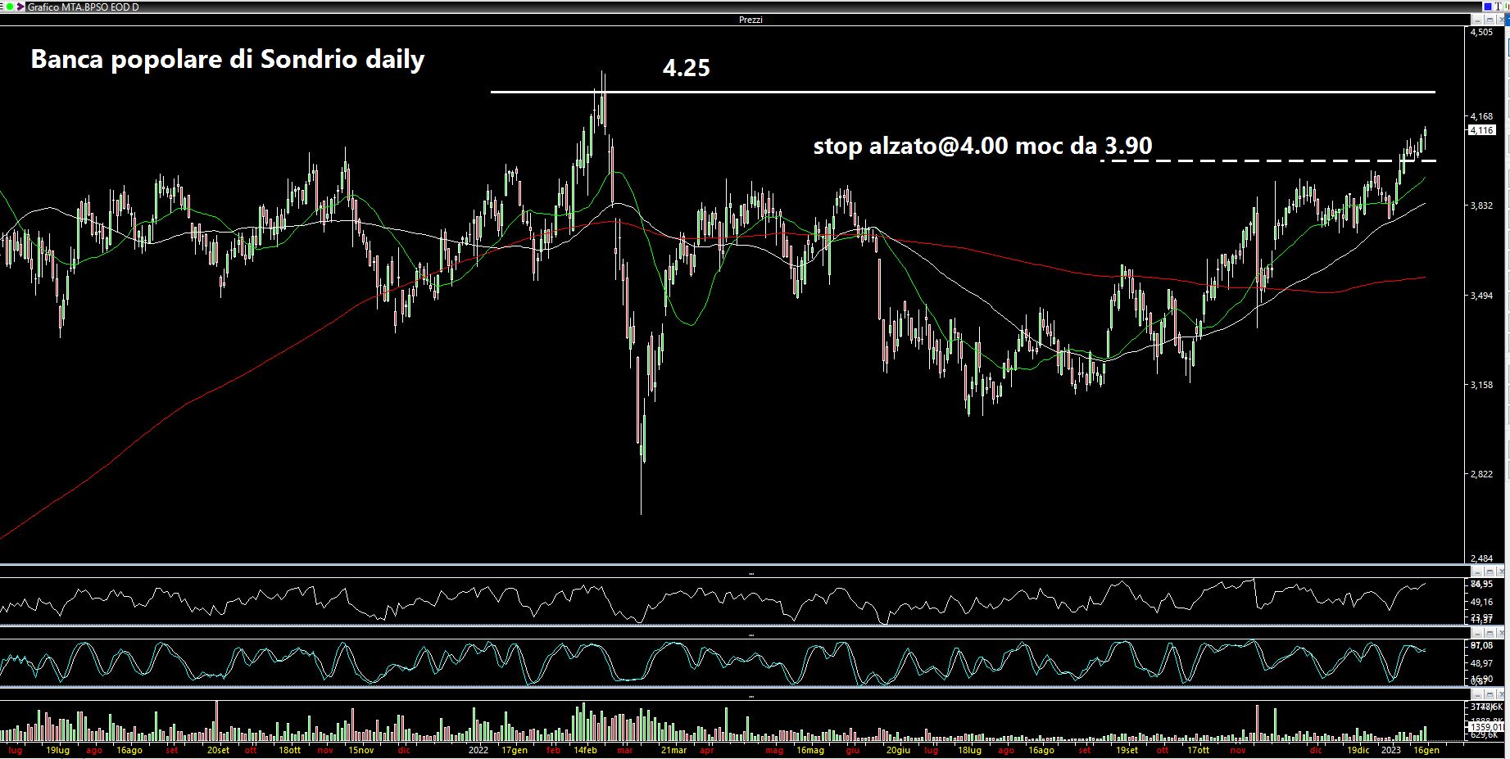
Task: Select the dashed stop level line
Action: [1267, 160]
